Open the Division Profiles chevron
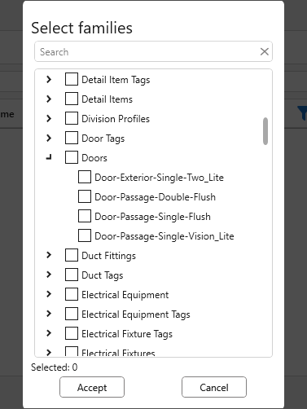Image resolution: width=307 pixels, height=409 pixels. [x=49, y=118]
